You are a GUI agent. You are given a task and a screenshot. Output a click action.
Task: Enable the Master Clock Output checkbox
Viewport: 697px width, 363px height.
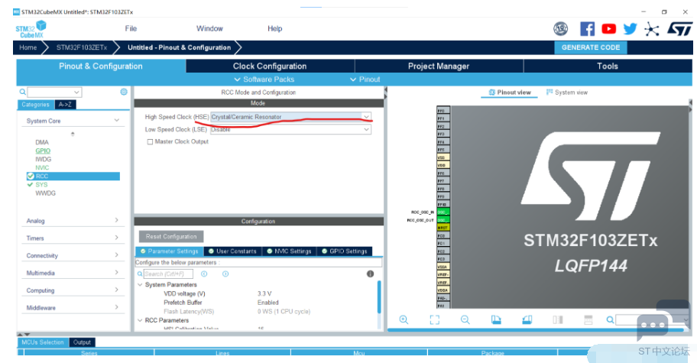[150, 141]
